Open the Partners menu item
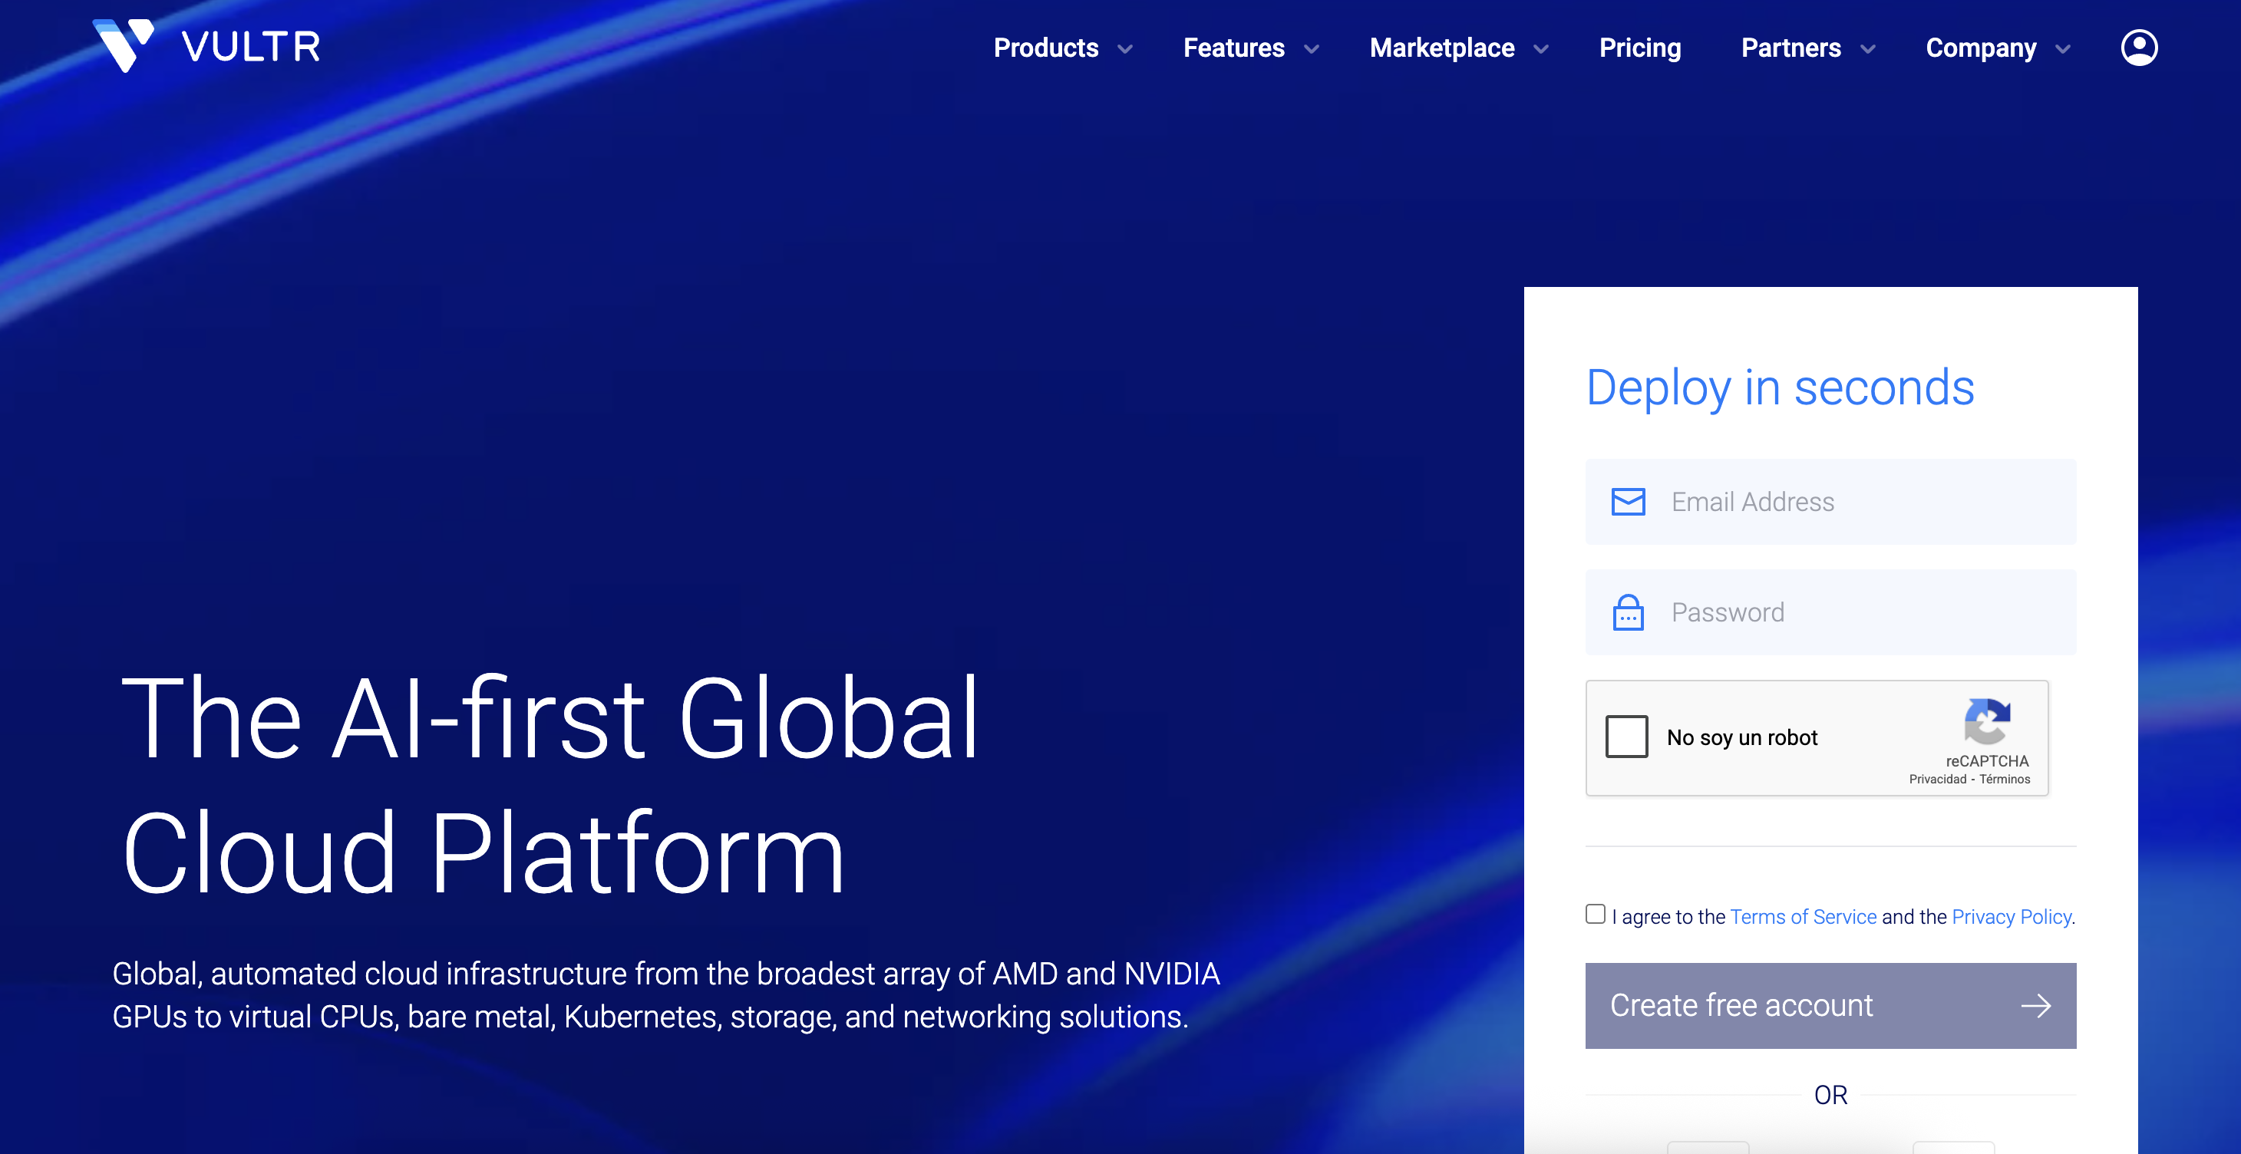The image size is (2241, 1154). tap(1790, 48)
